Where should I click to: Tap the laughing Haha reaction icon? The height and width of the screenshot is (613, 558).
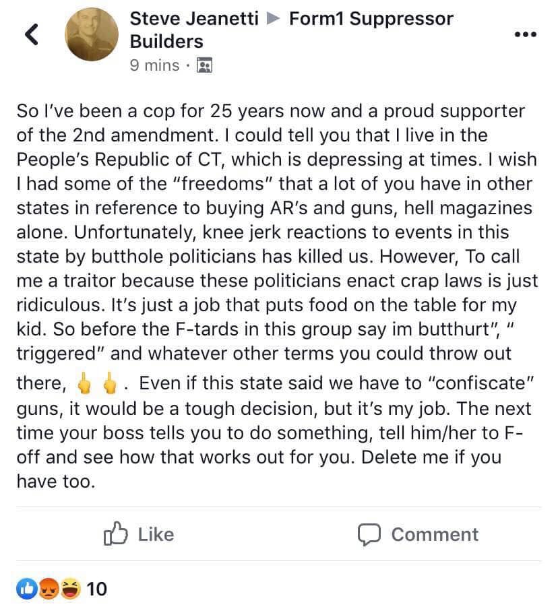[x=68, y=589]
